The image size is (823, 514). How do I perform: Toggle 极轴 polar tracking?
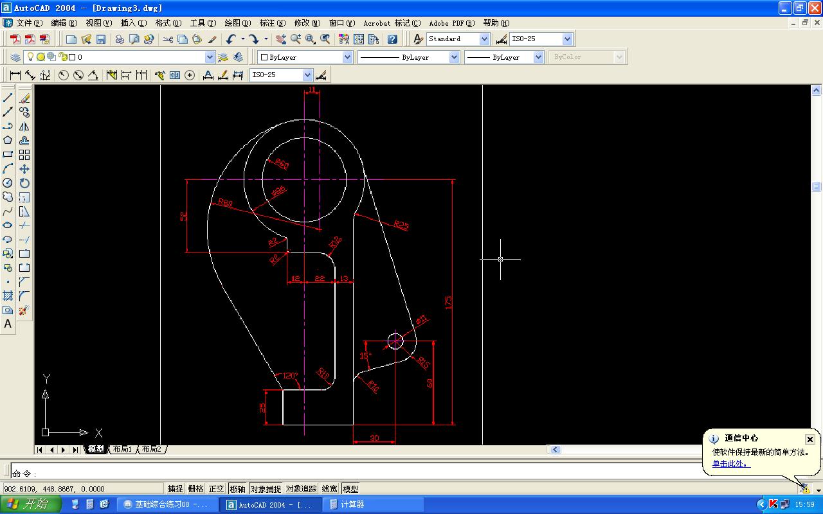pos(237,489)
